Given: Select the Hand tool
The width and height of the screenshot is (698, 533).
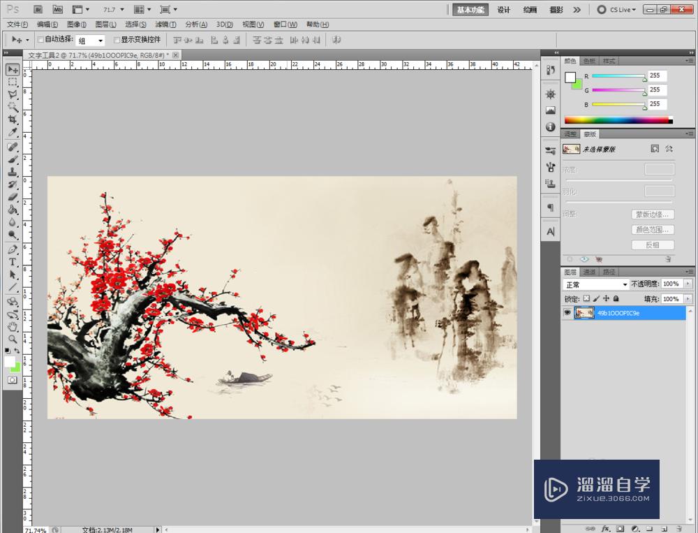Looking at the screenshot, I should pyautogui.click(x=13, y=326).
